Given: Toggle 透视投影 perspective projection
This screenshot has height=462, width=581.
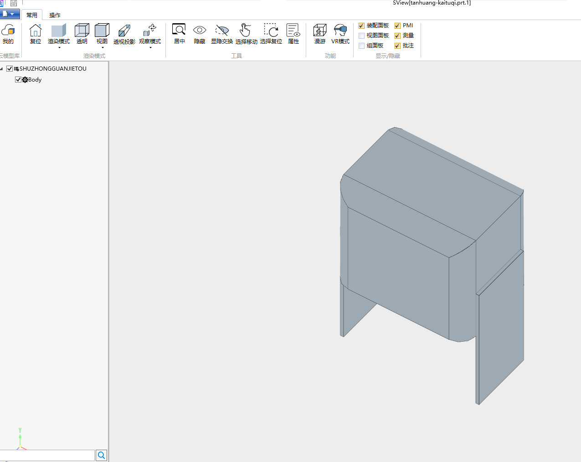Looking at the screenshot, I should tap(124, 34).
